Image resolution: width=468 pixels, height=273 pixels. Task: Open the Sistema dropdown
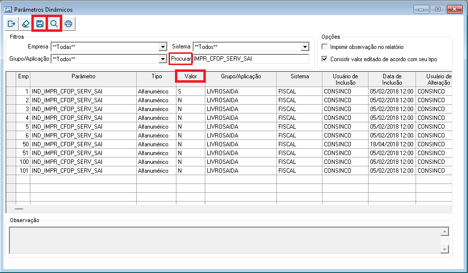(x=305, y=47)
